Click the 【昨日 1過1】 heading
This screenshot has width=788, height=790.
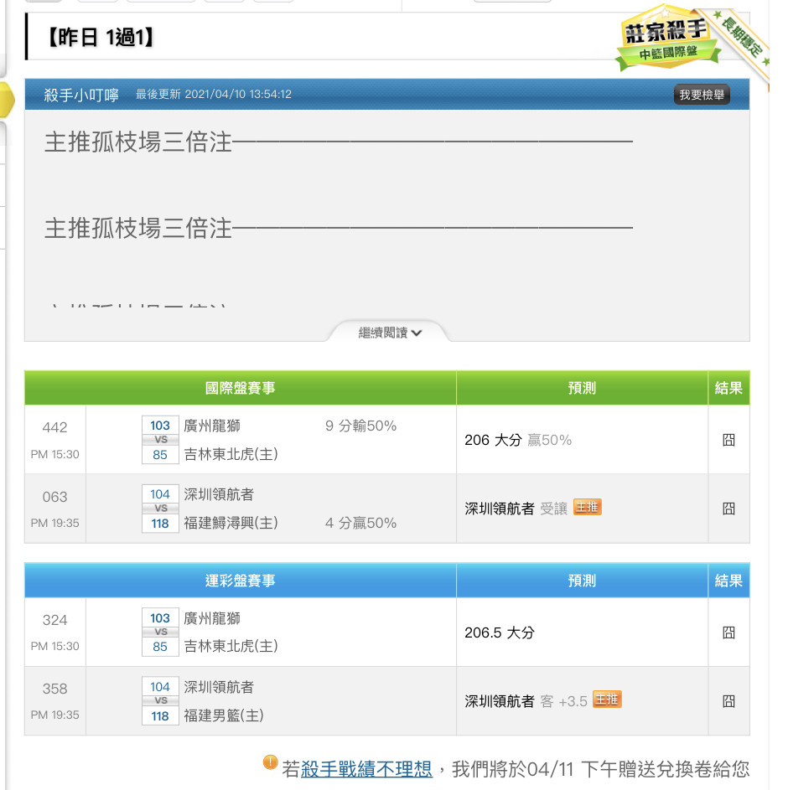click(x=101, y=38)
